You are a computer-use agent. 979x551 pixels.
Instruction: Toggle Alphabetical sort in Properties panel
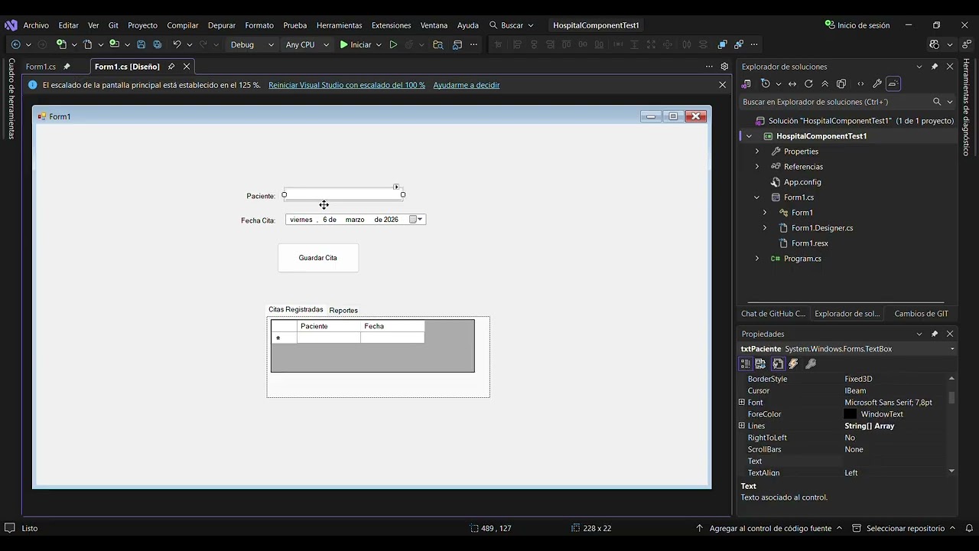(761, 364)
